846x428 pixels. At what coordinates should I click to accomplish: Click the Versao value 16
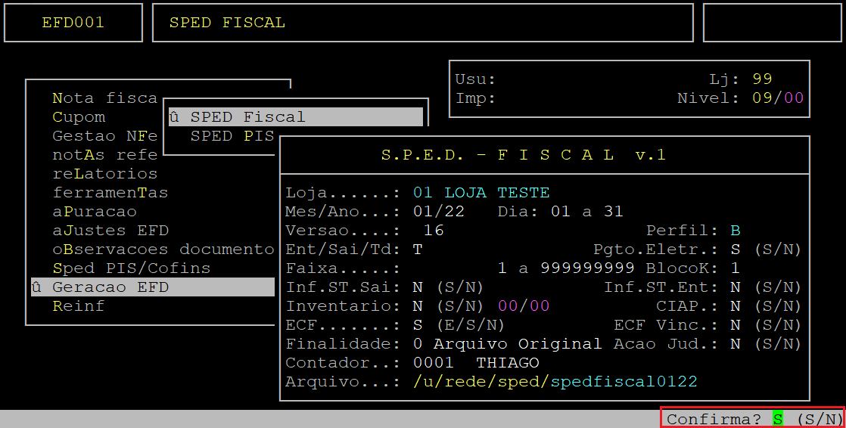tap(434, 230)
